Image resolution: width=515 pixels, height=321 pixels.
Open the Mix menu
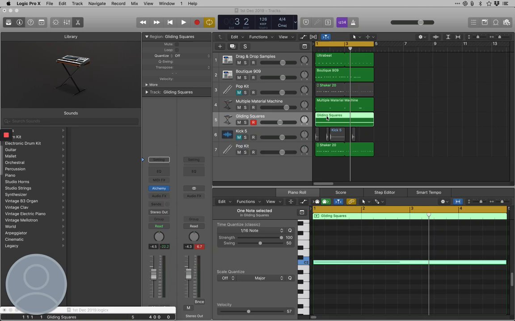[134, 4]
